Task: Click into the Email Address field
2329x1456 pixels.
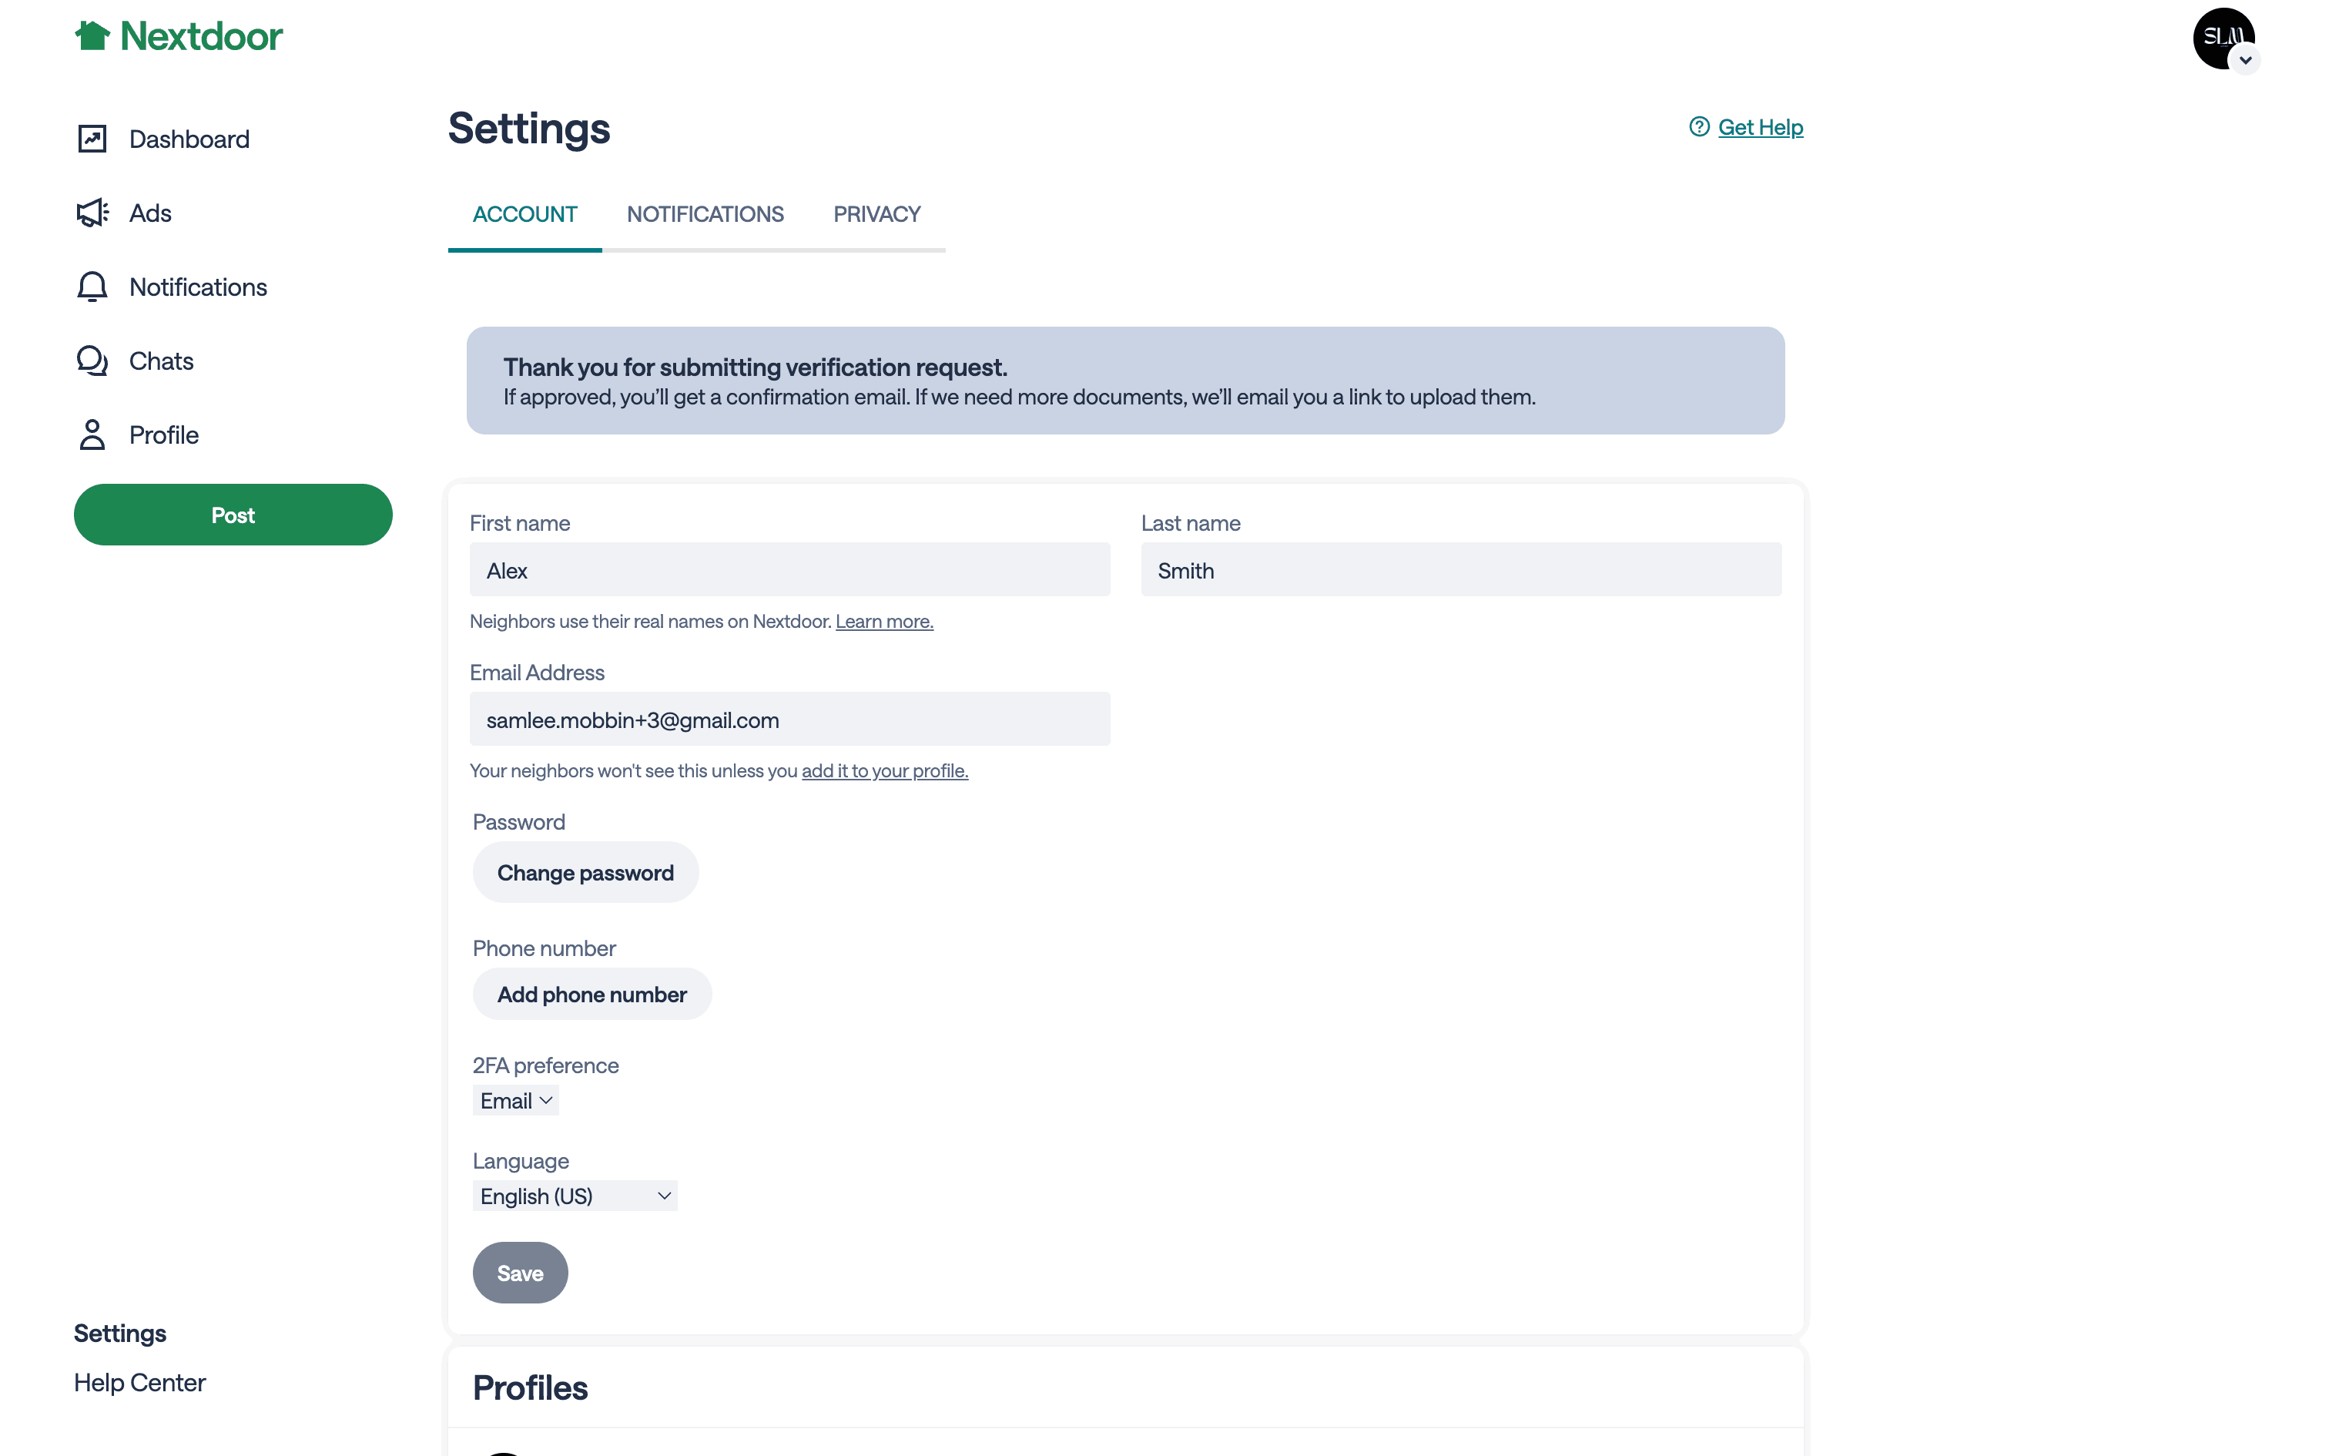Action: coord(789,720)
